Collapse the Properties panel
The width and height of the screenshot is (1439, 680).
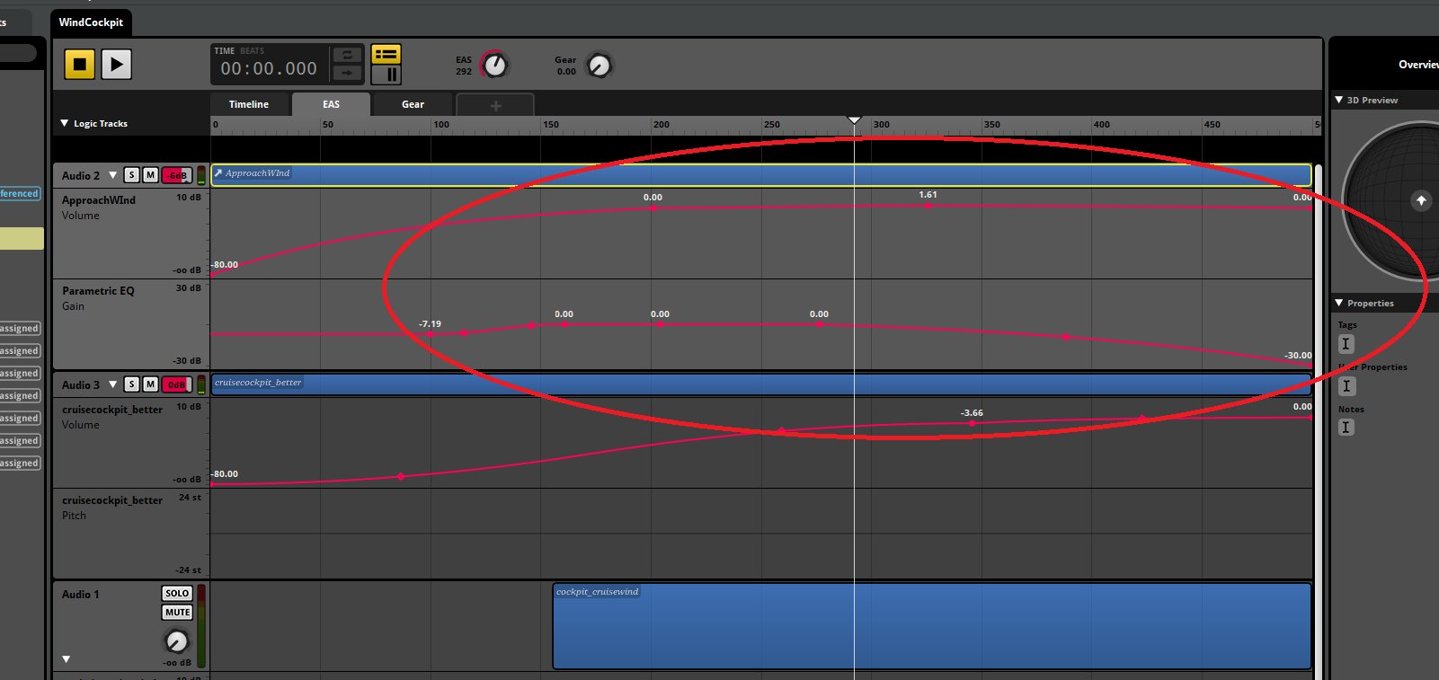point(1339,303)
